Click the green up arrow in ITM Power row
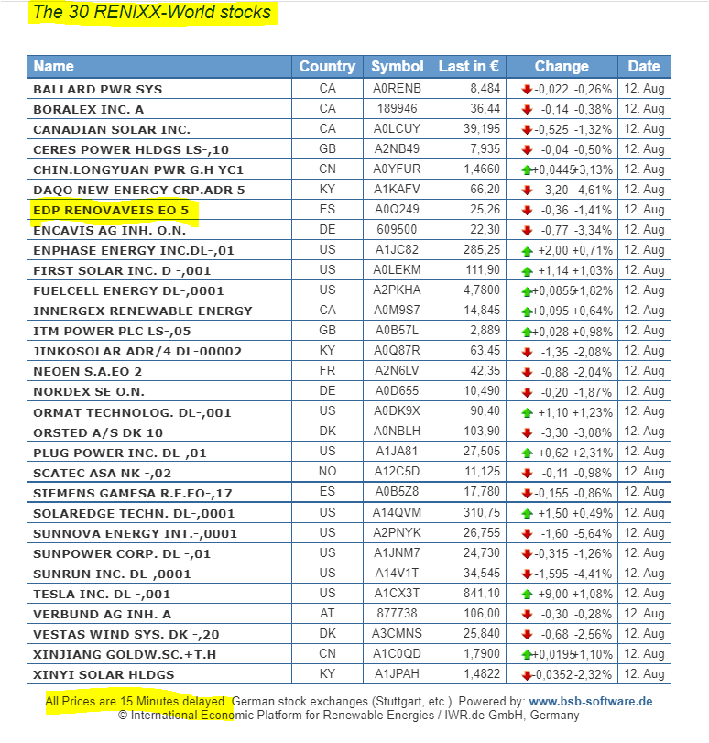The width and height of the screenshot is (709, 743). pos(527,332)
